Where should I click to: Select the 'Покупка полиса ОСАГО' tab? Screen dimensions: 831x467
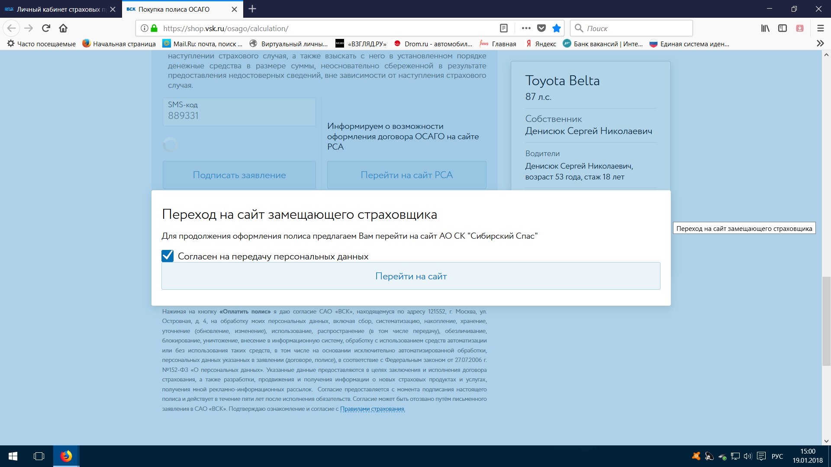pyautogui.click(x=182, y=9)
